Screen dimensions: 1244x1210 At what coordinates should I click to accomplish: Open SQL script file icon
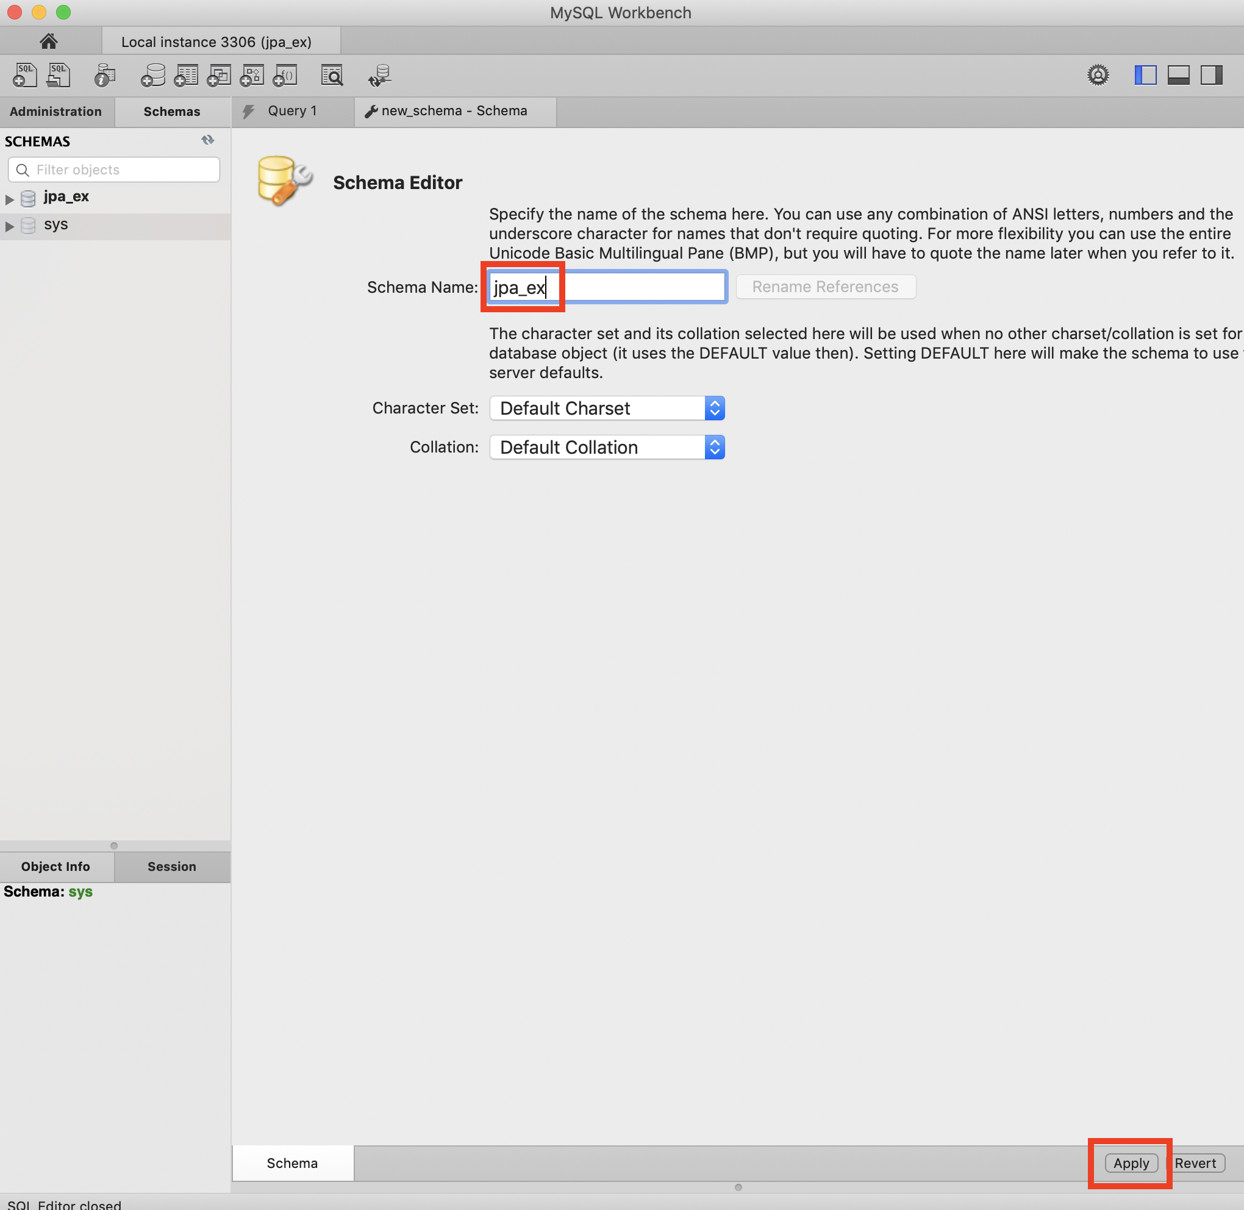click(59, 75)
